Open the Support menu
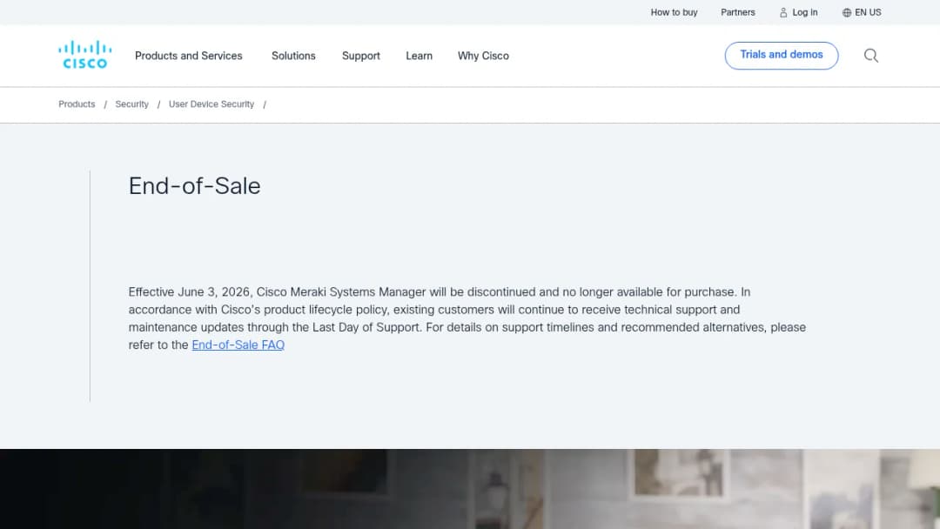The height and width of the screenshot is (529, 940). pyautogui.click(x=361, y=56)
